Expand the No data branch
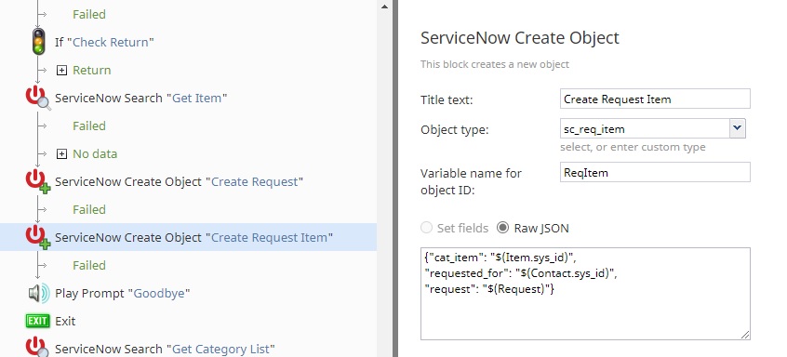This screenshot has width=787, height=357. point(61,154)
